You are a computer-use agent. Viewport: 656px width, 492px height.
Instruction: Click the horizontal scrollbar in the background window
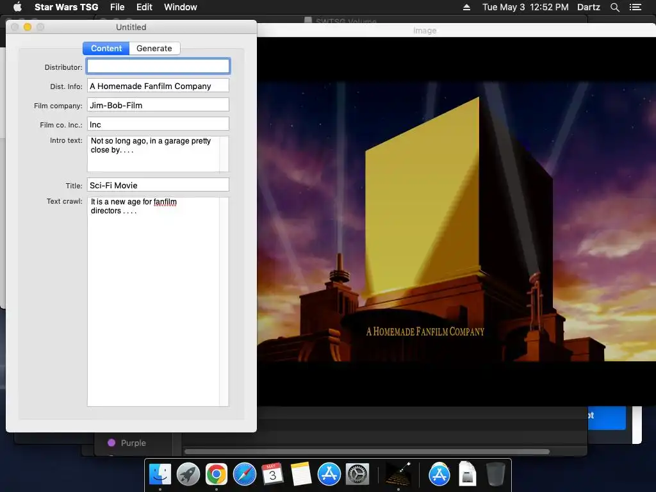tap(367, 452)
